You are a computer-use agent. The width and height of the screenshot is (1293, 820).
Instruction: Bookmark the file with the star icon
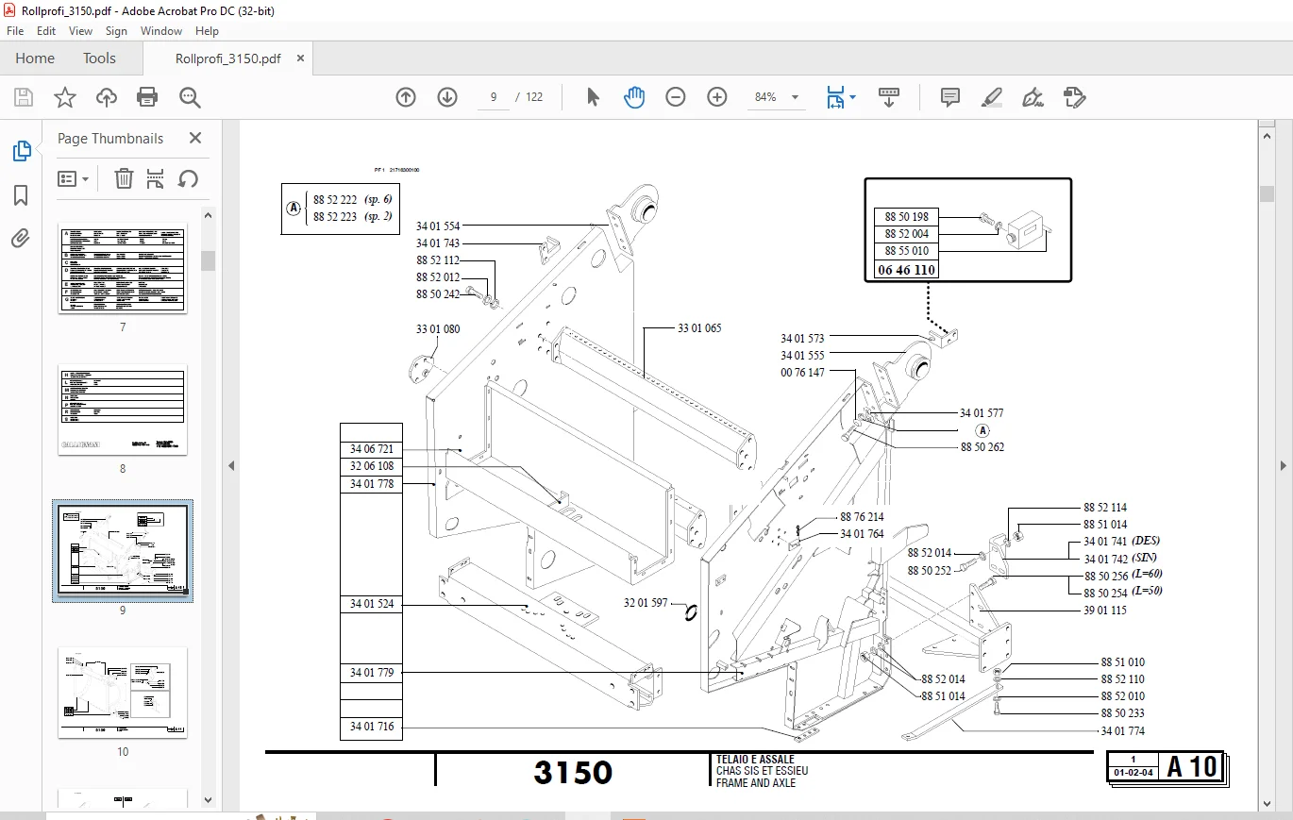pyautogui.click(x=64, y=97)
